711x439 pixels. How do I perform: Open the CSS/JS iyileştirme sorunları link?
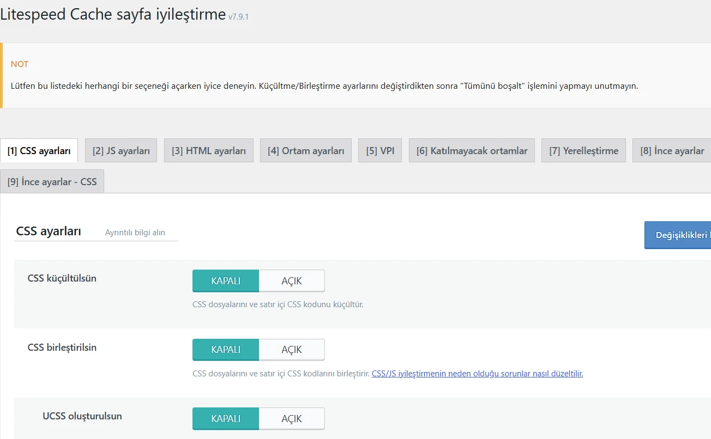[x=478, y=374]
